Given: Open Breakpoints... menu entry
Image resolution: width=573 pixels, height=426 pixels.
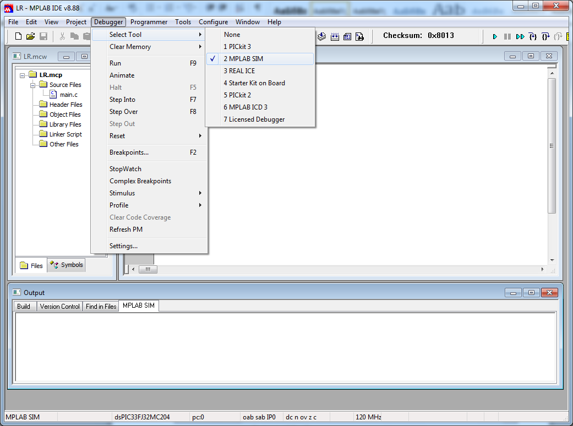Looking at the screenshot, I should [149, 152].
